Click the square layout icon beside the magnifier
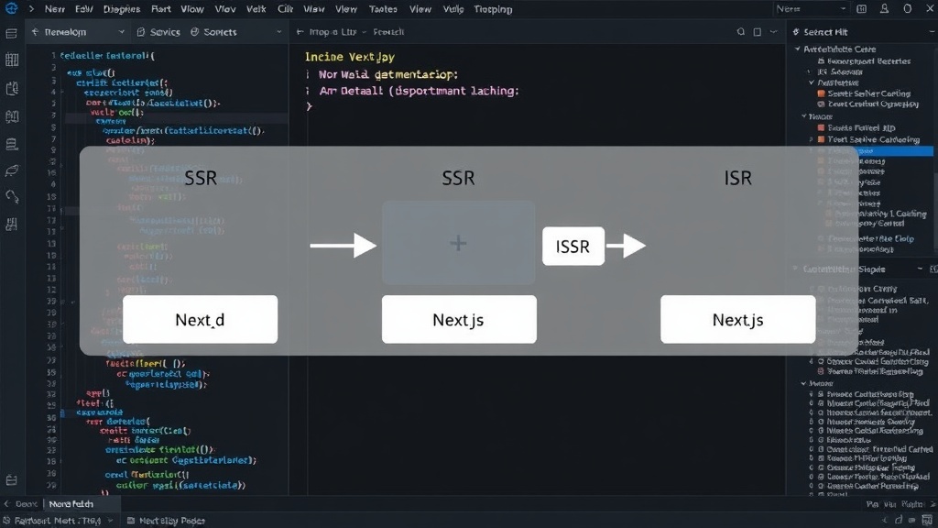 pos(758,32)
